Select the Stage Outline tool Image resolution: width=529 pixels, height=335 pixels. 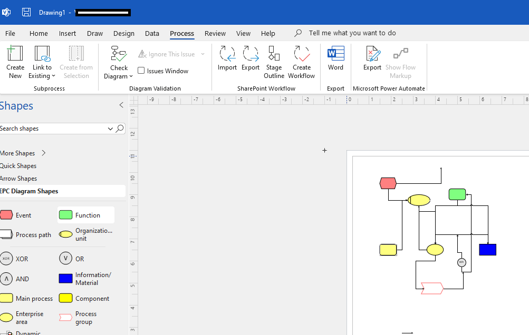coord(274,62)
